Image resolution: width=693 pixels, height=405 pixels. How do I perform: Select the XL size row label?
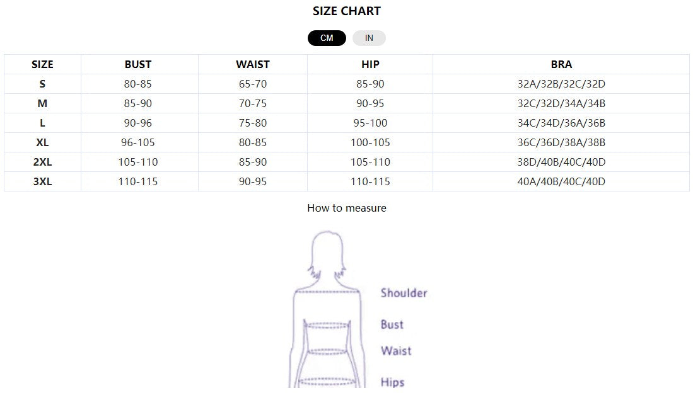coord(42,142)
